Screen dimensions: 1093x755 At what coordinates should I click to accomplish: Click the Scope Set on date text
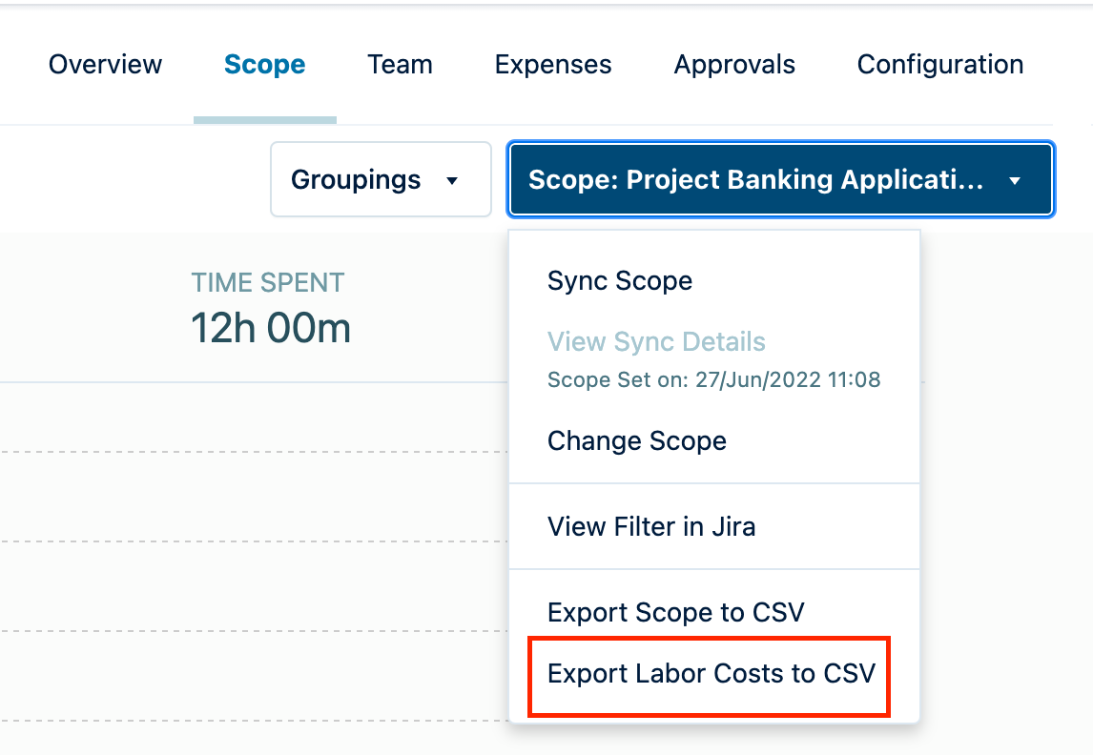[x=713, y=380]
